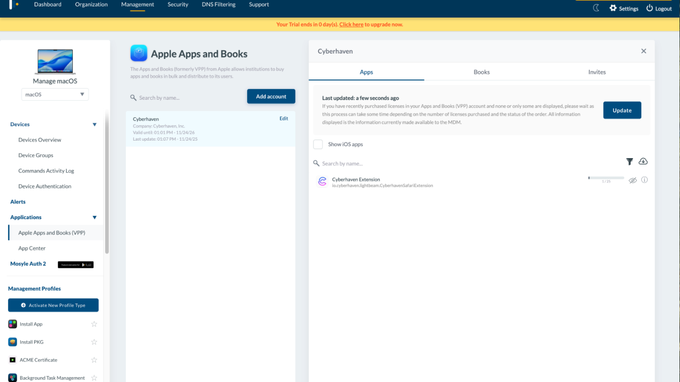Open the macOS platform dropdown

(55, 94)
